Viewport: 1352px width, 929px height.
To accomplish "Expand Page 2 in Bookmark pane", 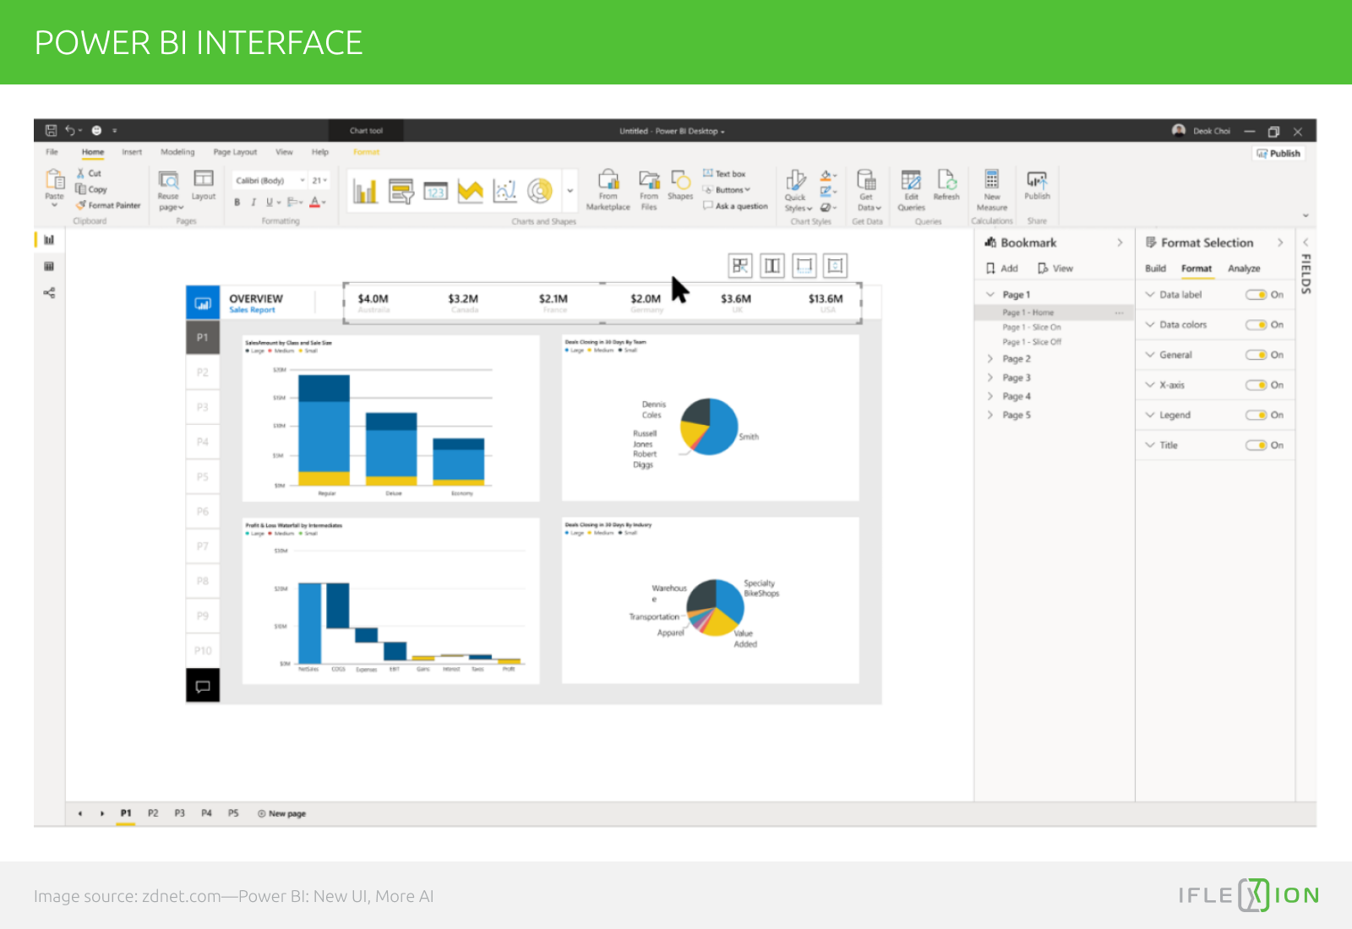I will click(x=990, y=359).
